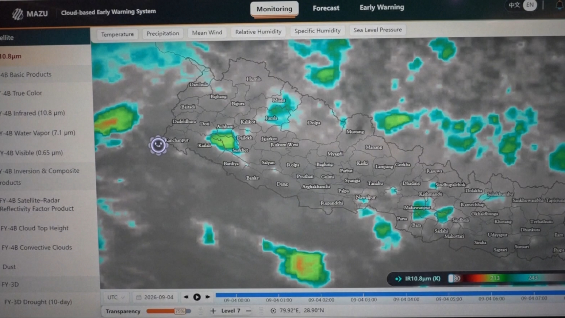The height and width of the screenshot is (318, 565).
Task: Zoom out with minus icon
Action: coord(249,311)
